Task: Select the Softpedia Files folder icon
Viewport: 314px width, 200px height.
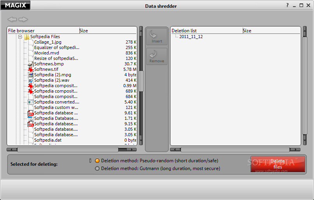Action: [26, 37]
